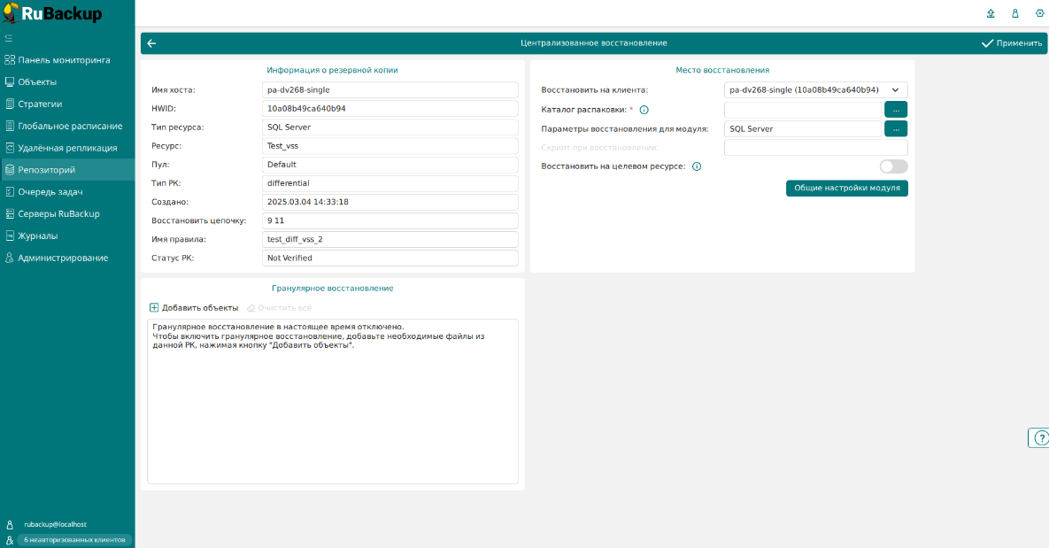This screenshot has width=1049, height=548.
Task: Click the back arrow in the header
Action: click(151, 43)
